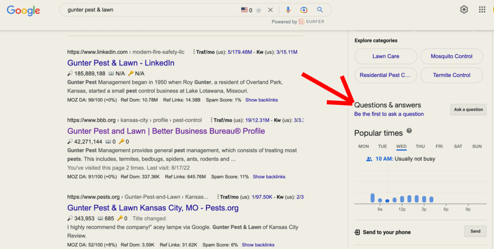This screenshot has width=494, height=249.
Task: Switch popular times to THU
Action: point(420,146)
